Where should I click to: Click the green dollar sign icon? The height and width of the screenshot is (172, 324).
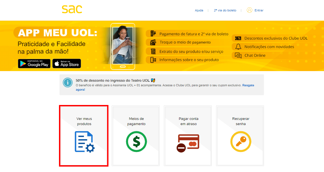(x=136, y=142)
